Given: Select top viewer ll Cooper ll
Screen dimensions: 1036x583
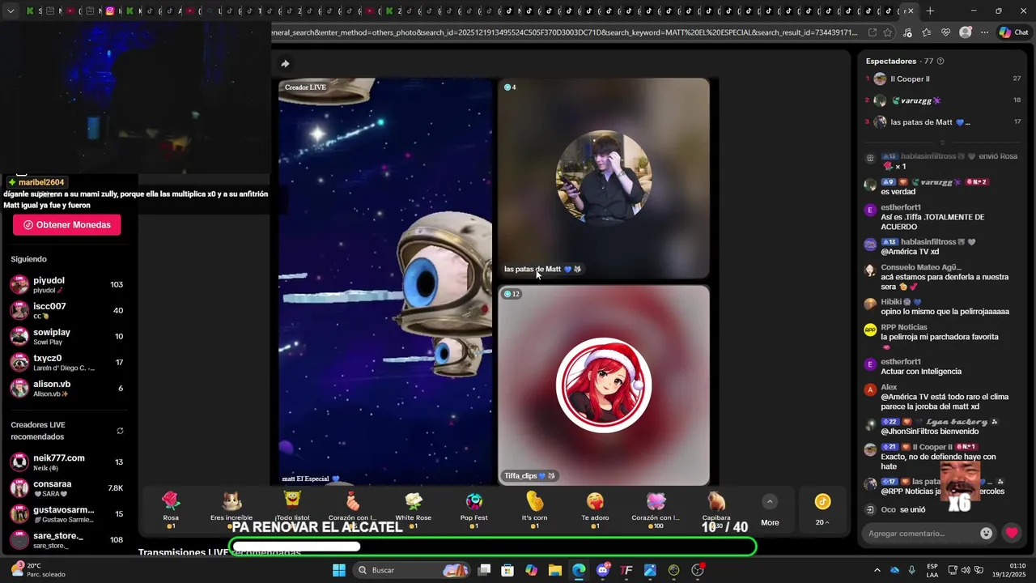Looking at the screenshot, I should [x=943, y=79].
